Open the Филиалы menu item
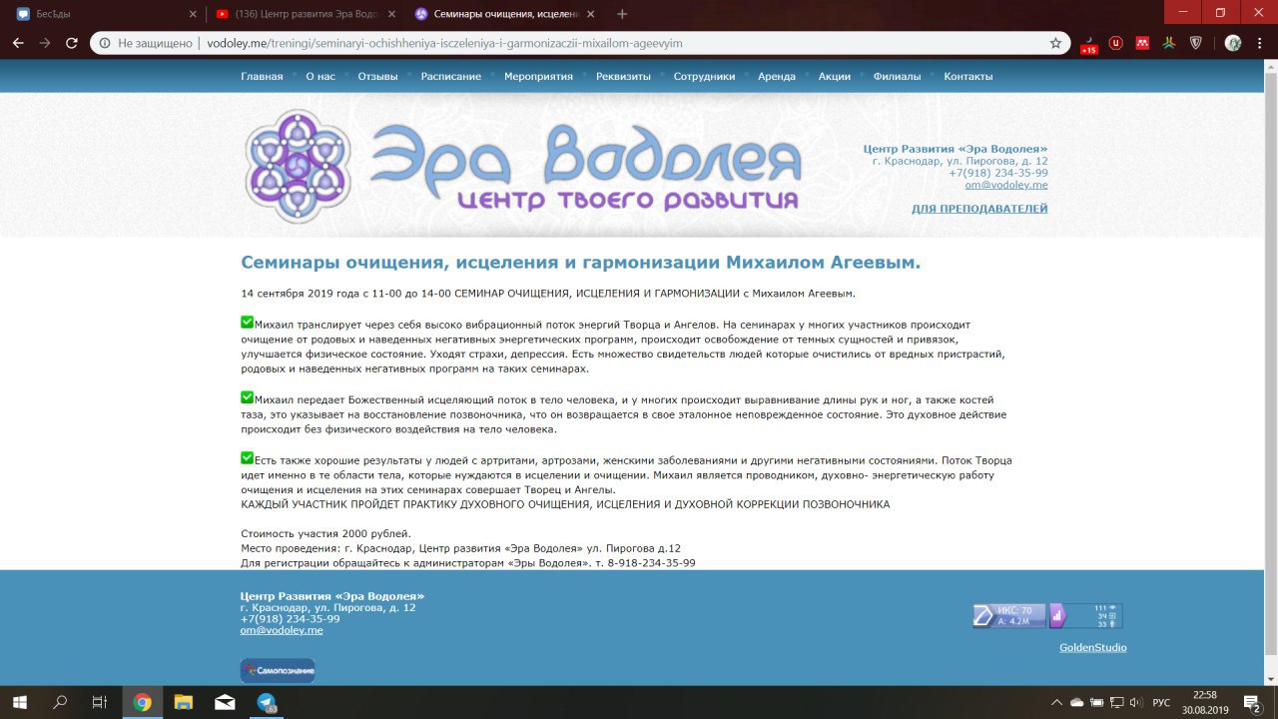Screen dimensions: 1278x719 tap(897, 76)
